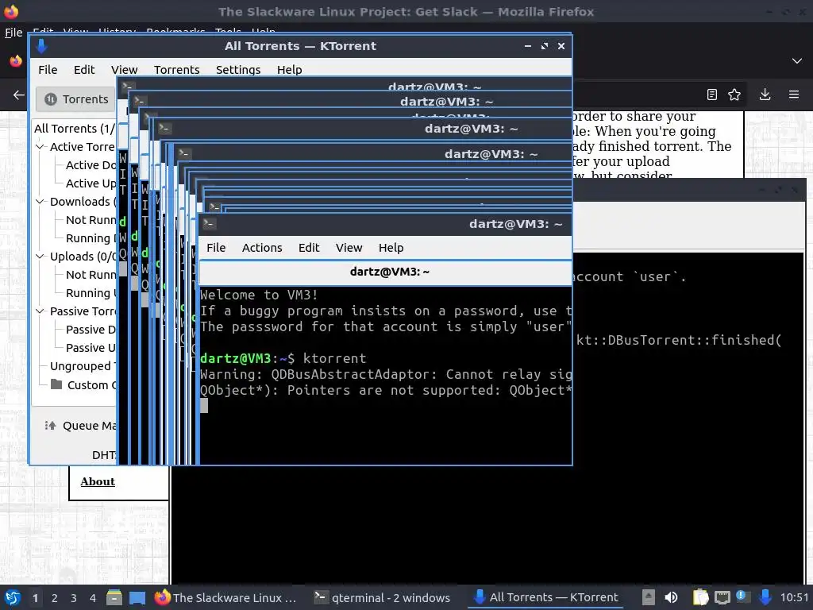The height and width of the screenshot is (610, 813).
Task: Select Ungrouped Torrents tree item
Action: point(83,366)
